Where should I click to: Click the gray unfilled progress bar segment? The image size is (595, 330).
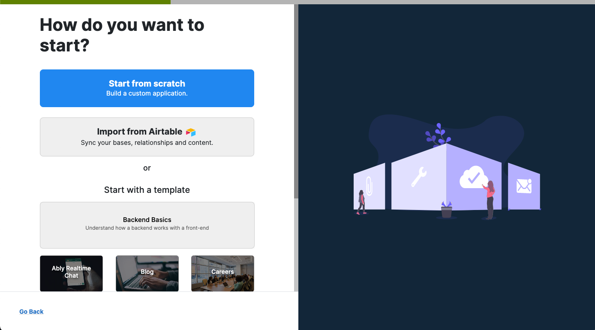tap(382, 2)
